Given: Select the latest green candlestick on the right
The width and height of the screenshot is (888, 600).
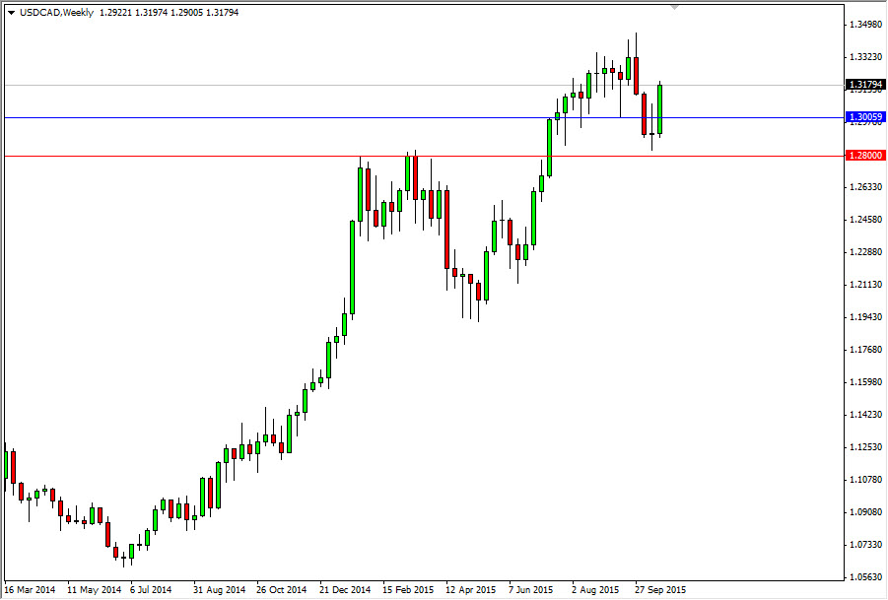Looking at the screenshot, I should point(660,108).
